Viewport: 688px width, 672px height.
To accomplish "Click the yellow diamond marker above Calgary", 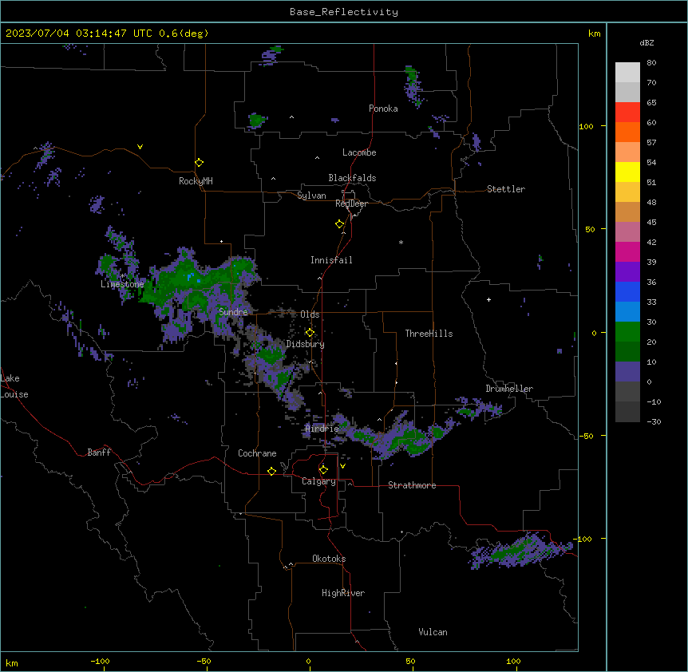I will coord(323,470).
